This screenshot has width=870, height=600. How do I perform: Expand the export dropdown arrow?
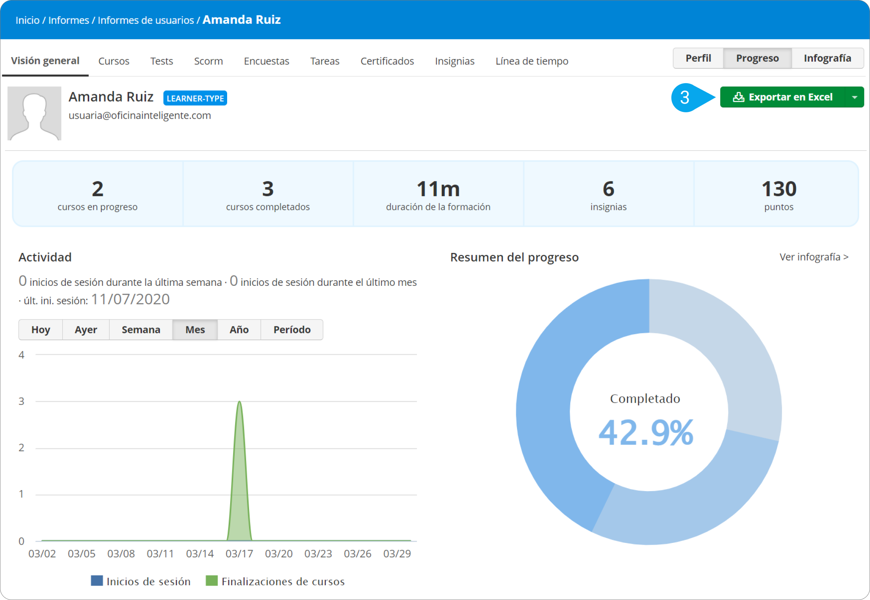click(855, 97)
